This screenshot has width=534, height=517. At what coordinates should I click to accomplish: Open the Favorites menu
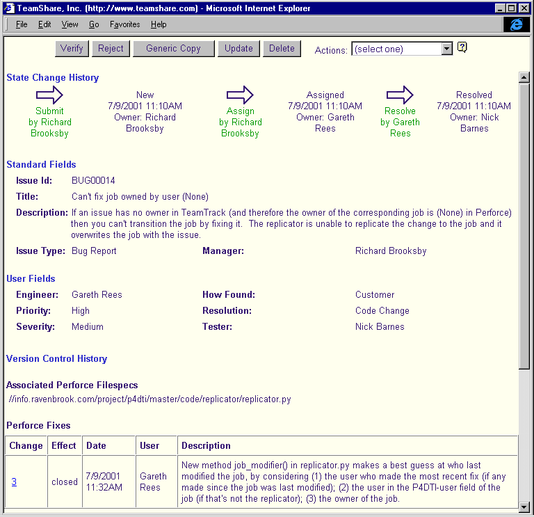124,24
